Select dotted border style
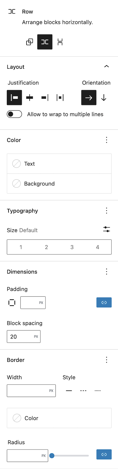118x469 pixels. pos(98,391)
